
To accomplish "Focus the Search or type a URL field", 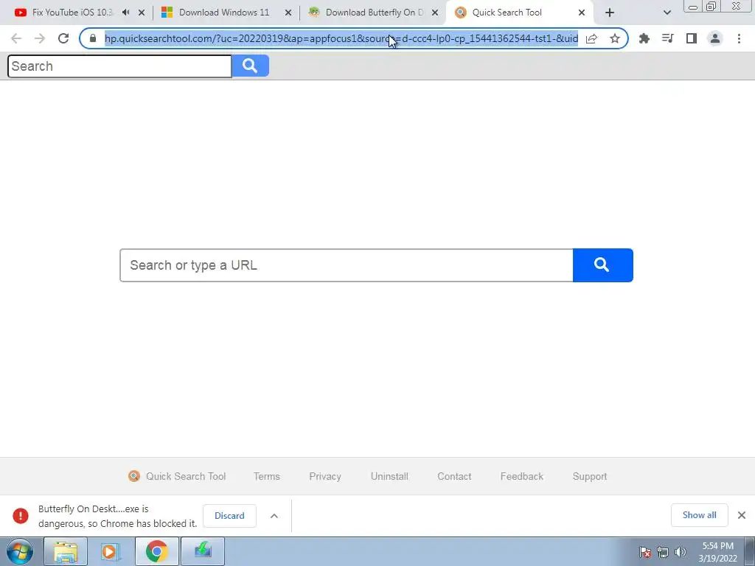I will tap(347, 265).
